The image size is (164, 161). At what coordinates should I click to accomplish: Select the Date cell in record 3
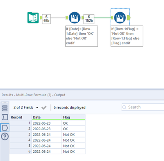tap(47, 134)
